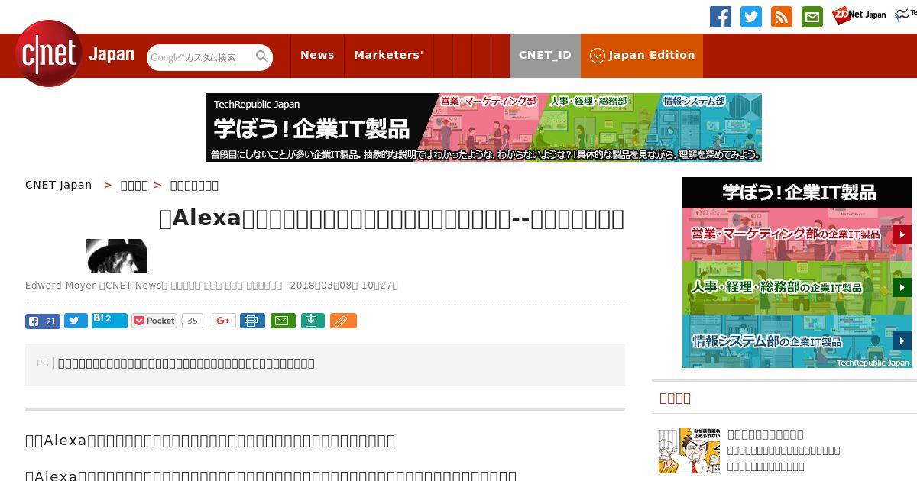
Task: Click the author name Edward Moyer
Action: pyautogui.click(x=60, y=286)
